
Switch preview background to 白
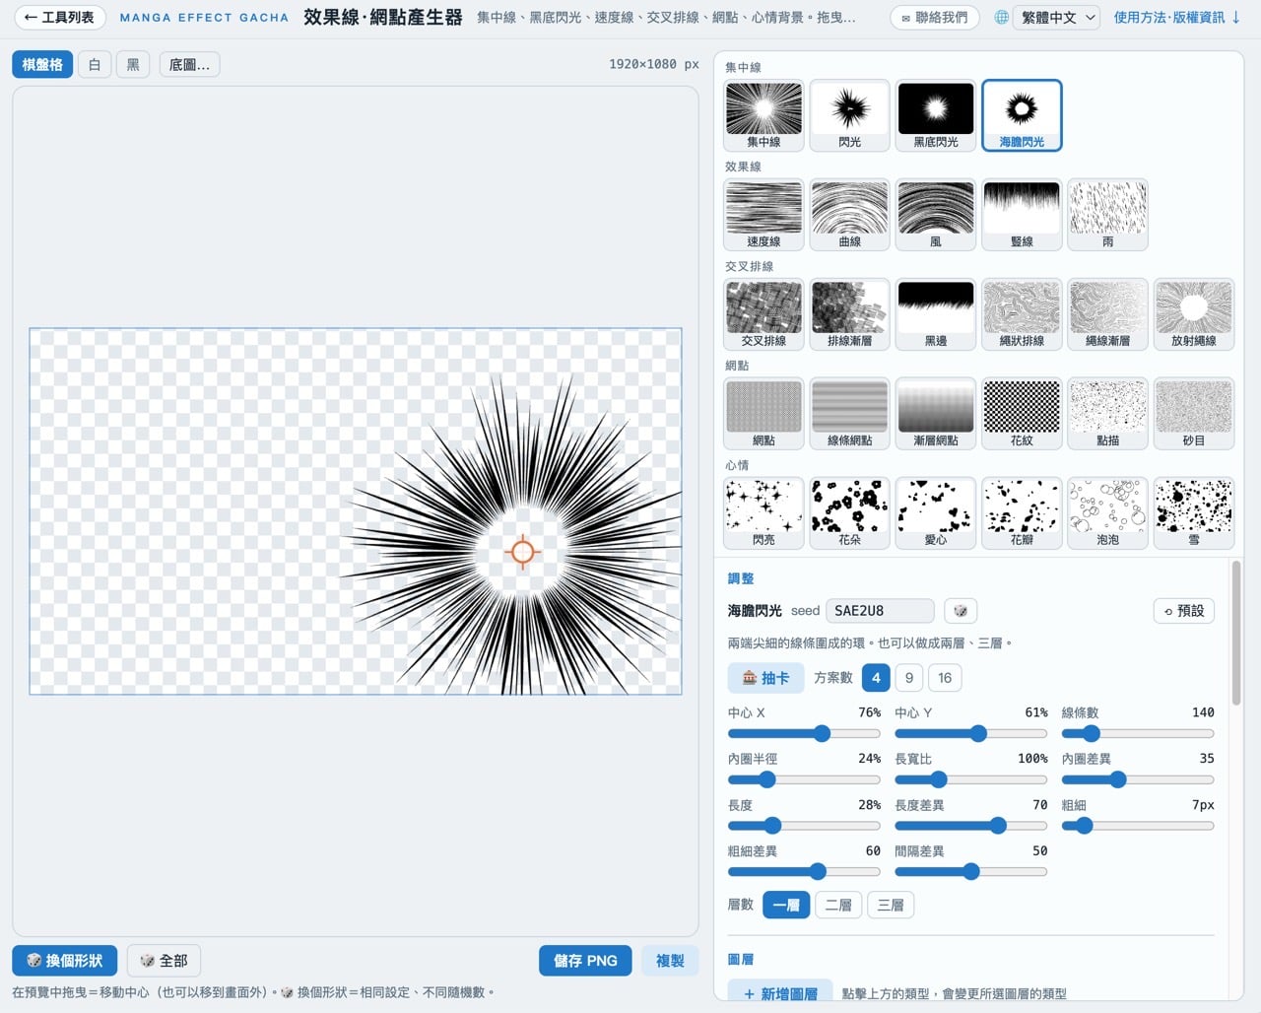pyautogui.click(x=95, y=65)
